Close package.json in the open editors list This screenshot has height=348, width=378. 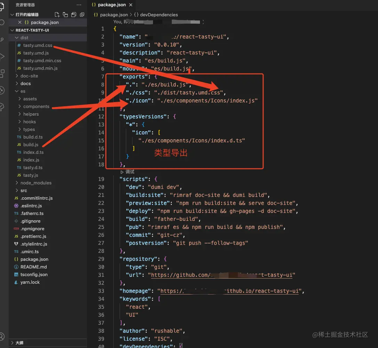coord(20,22)
